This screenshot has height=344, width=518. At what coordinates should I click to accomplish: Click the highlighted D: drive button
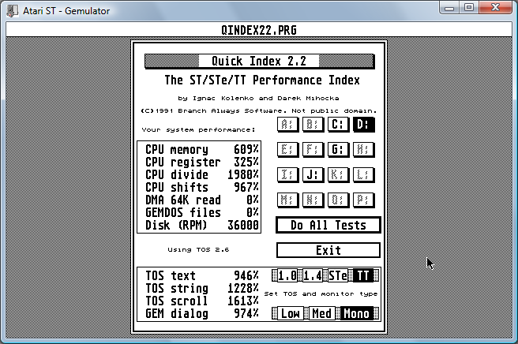(x=363, y=125)
